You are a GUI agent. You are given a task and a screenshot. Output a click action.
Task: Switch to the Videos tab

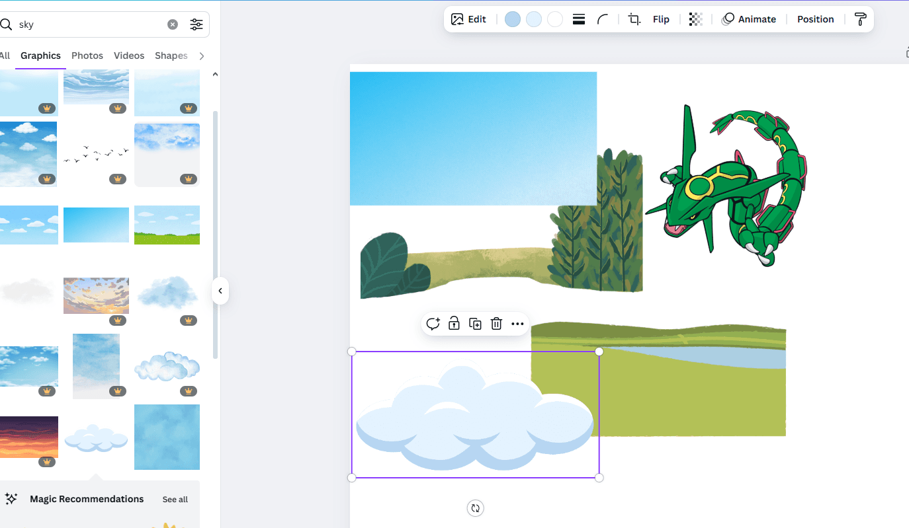coord(129,56)
